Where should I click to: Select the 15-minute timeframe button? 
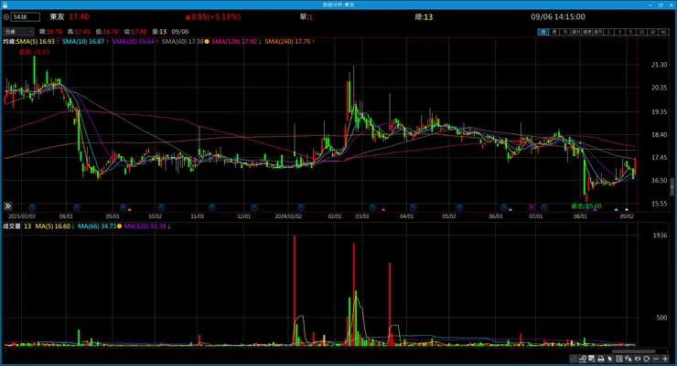click(641, 32)
